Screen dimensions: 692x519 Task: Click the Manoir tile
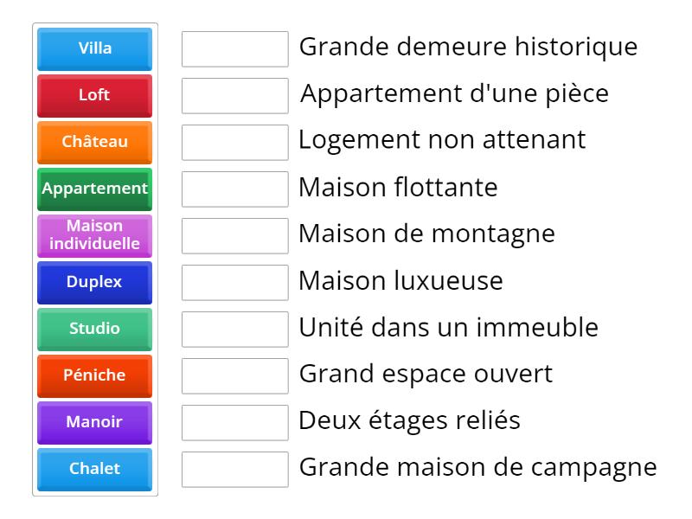(x=93, y=423)
